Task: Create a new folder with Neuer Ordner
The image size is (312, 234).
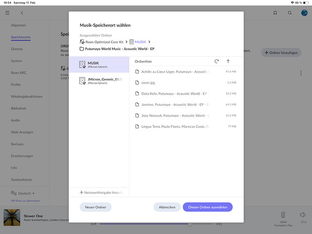Action: [x=96, y=207]
